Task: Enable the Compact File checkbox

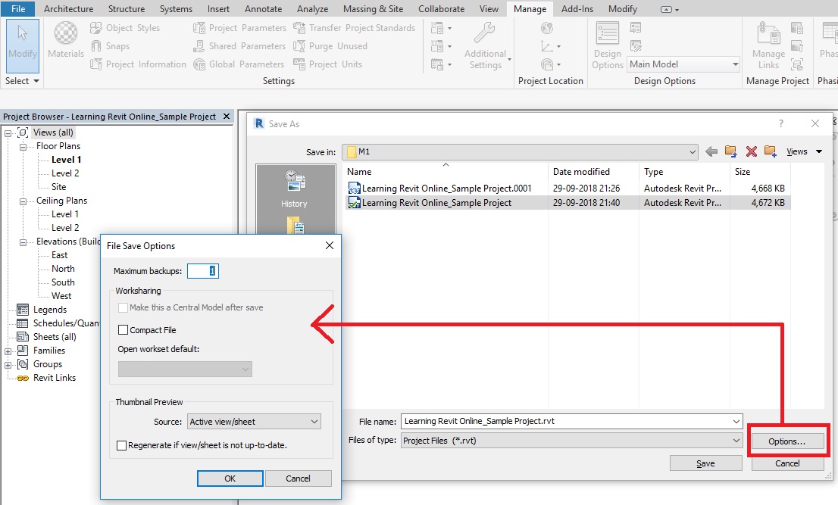Action: [123, 330]
